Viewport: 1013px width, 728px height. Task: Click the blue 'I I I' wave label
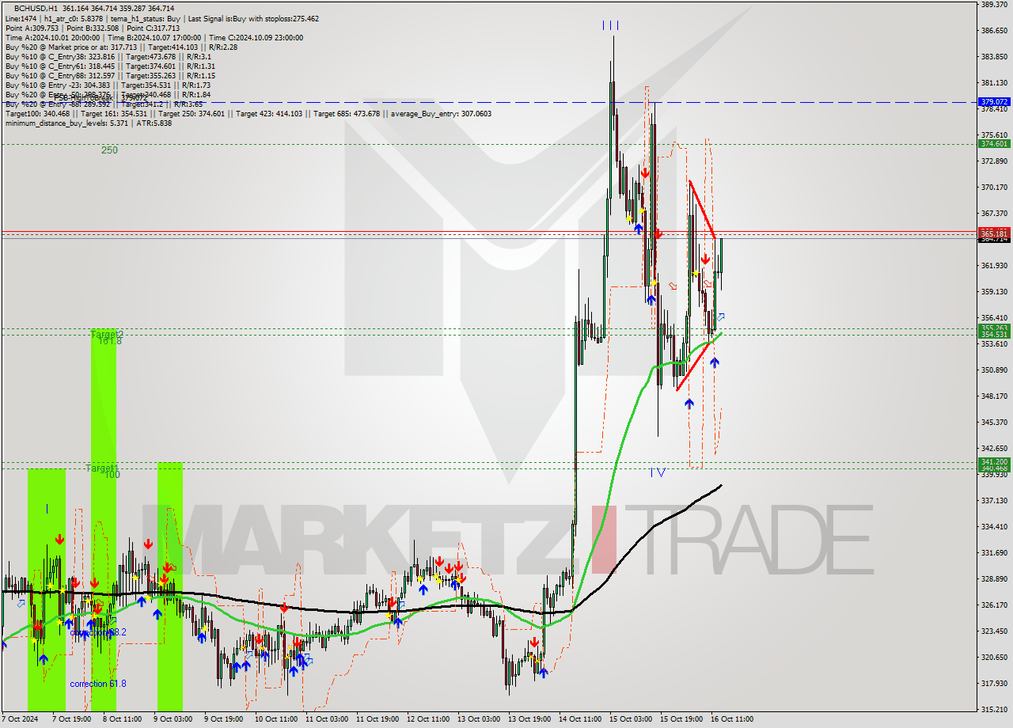pos(610,25)
